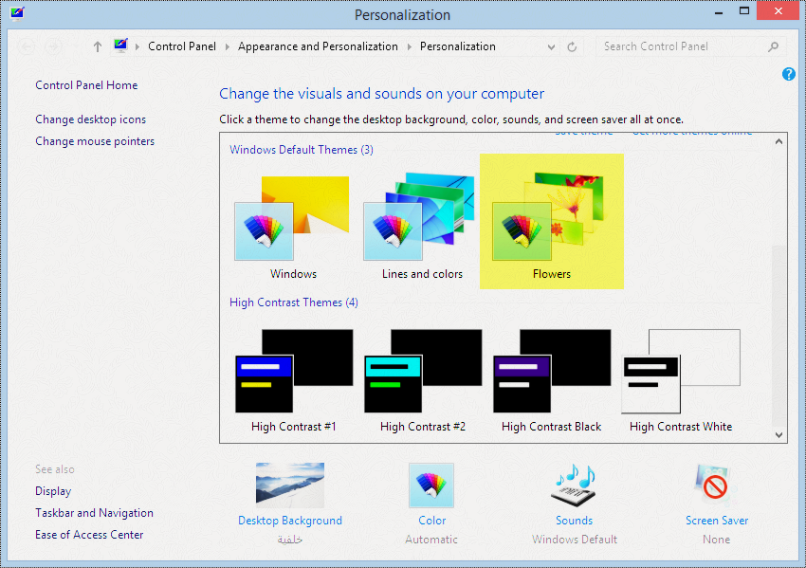Screen dimensions: 806x568
Task: Select the Lines and colors theme
Action: click(x=422, y=228)
